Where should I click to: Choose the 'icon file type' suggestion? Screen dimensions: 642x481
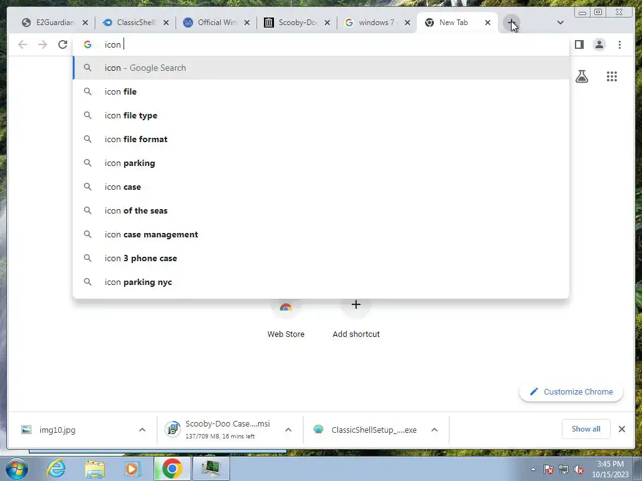click(320, 115)
